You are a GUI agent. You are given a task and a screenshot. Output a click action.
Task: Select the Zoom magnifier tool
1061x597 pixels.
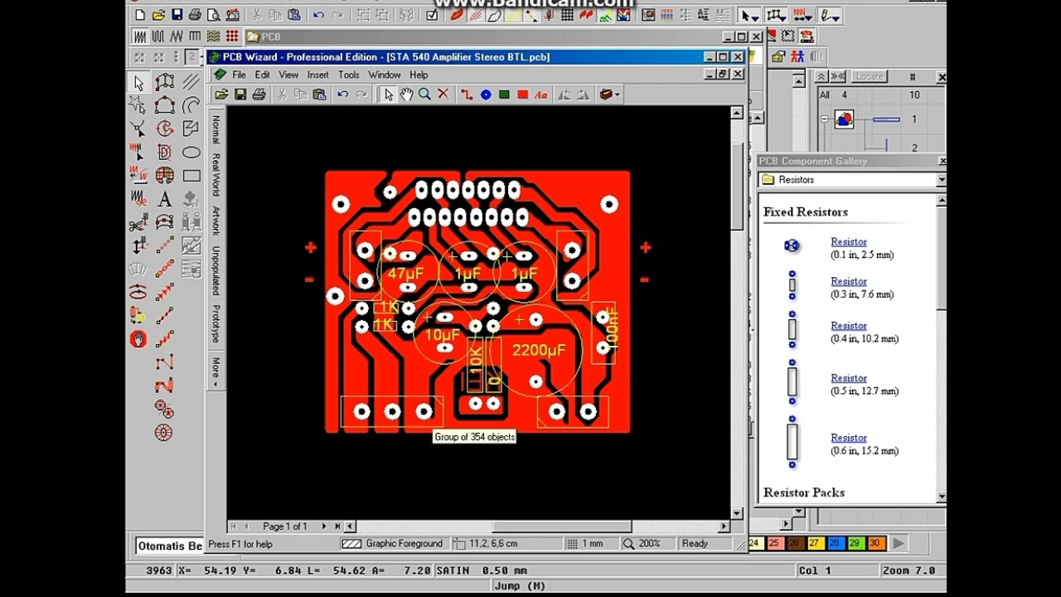424,95
